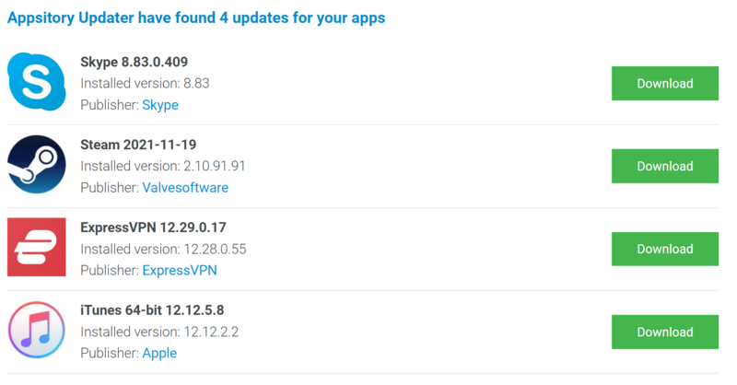Click the iTunes installed version 12.12.2.2 text
The image size is (737, 385).
pos(159,332)
